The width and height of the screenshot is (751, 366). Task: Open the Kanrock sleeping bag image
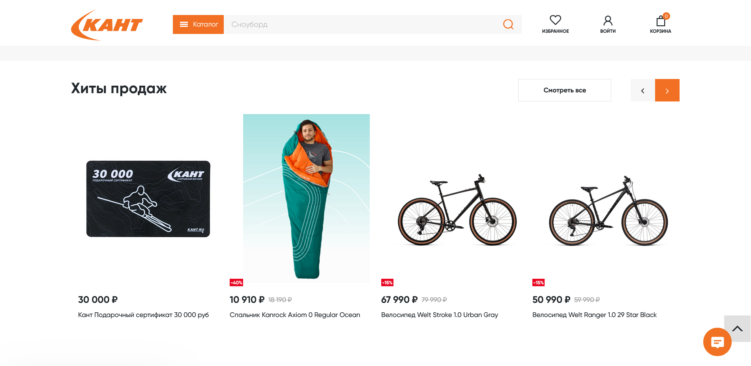pos(306,199)
